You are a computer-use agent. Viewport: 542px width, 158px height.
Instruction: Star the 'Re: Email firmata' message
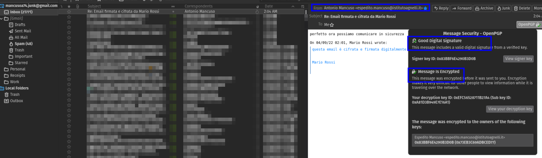click(69, 12)
